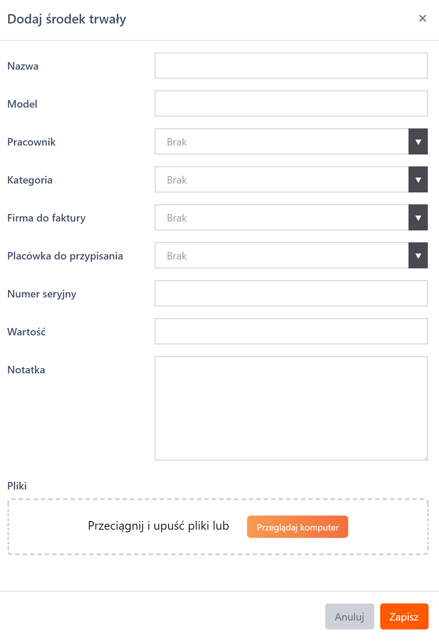Click the Anuluj button

tap(349, 617)
